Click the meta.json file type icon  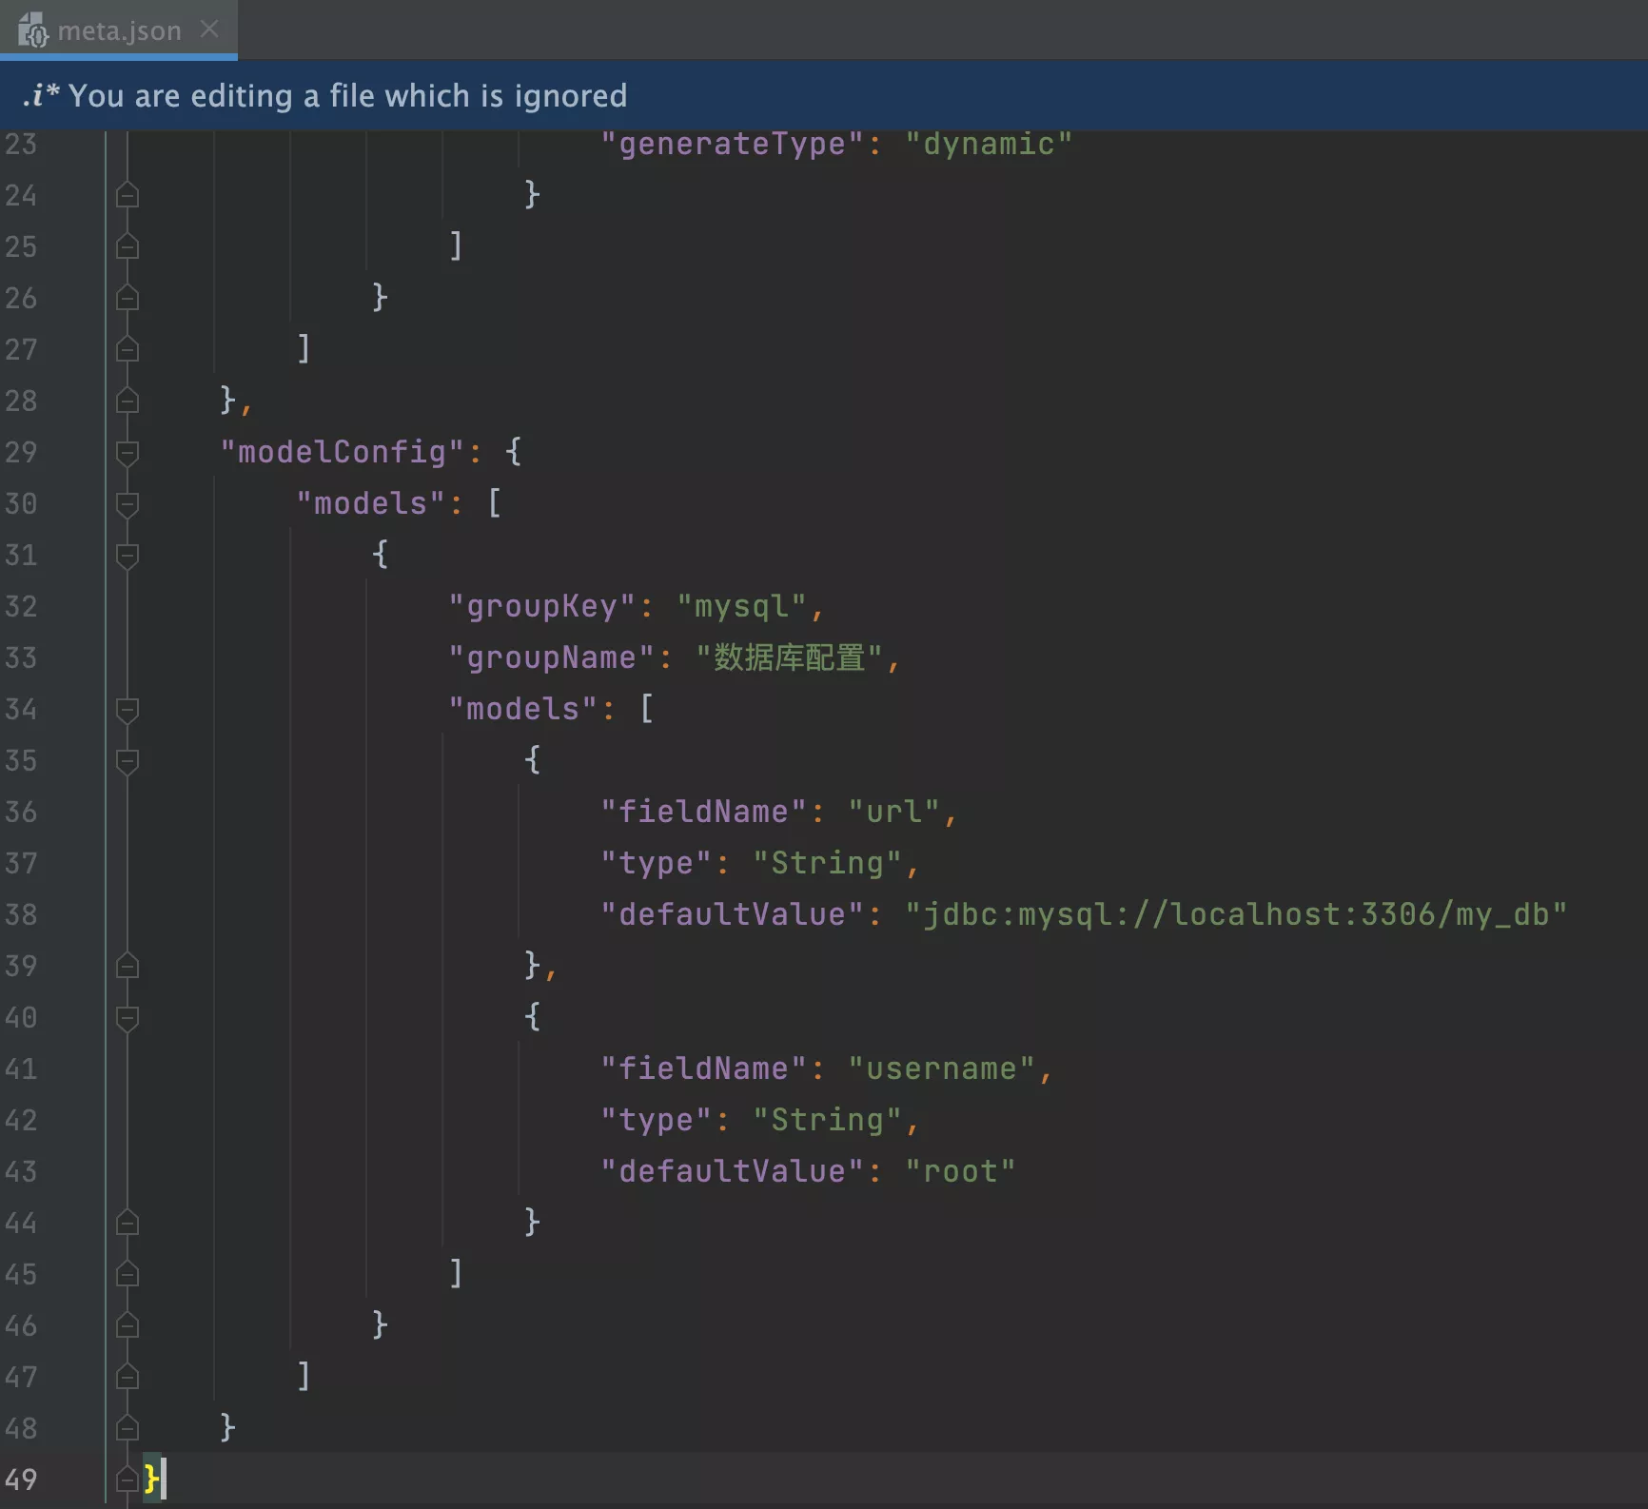click(32, 30)
